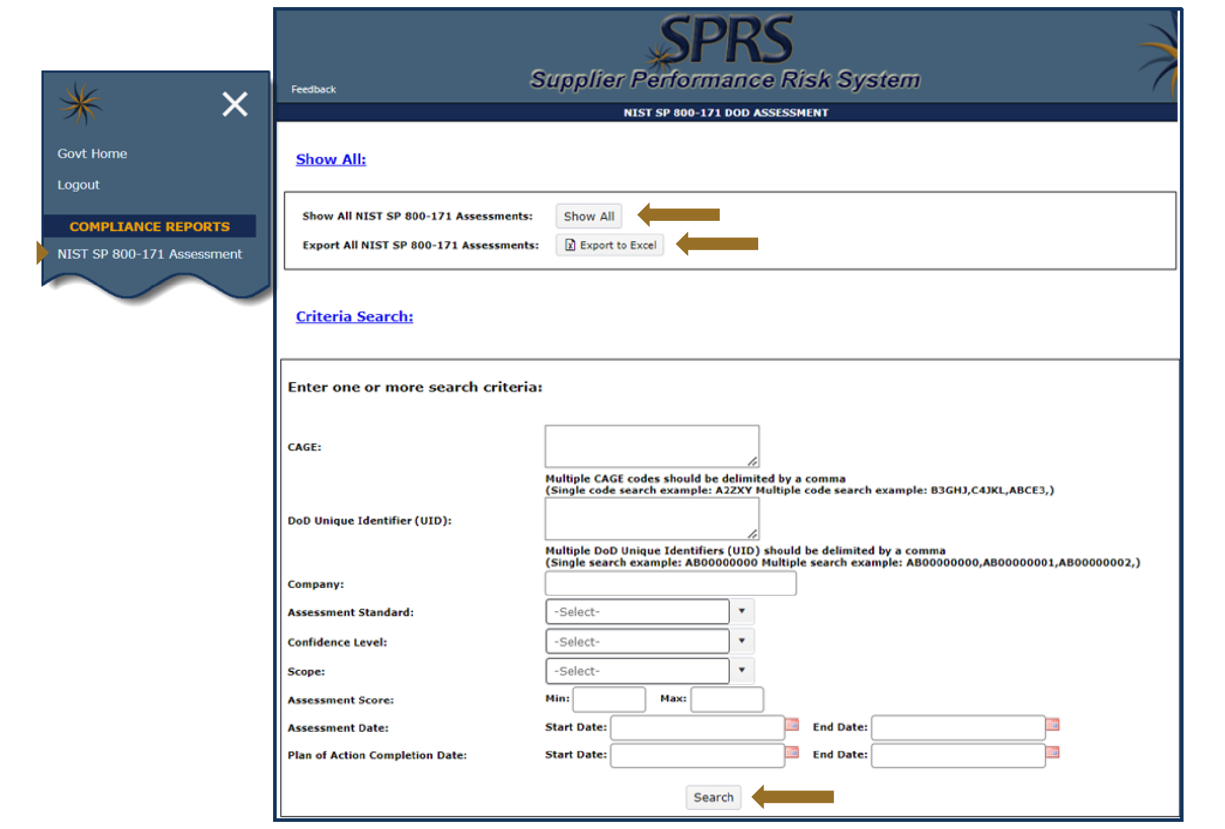Open the Compliance Reports section header
Screen dimensions: 1225x829
149,226
